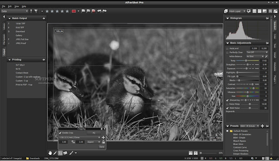Click the filter funnel icon
The image size is (279, 161).
(36, 11)
